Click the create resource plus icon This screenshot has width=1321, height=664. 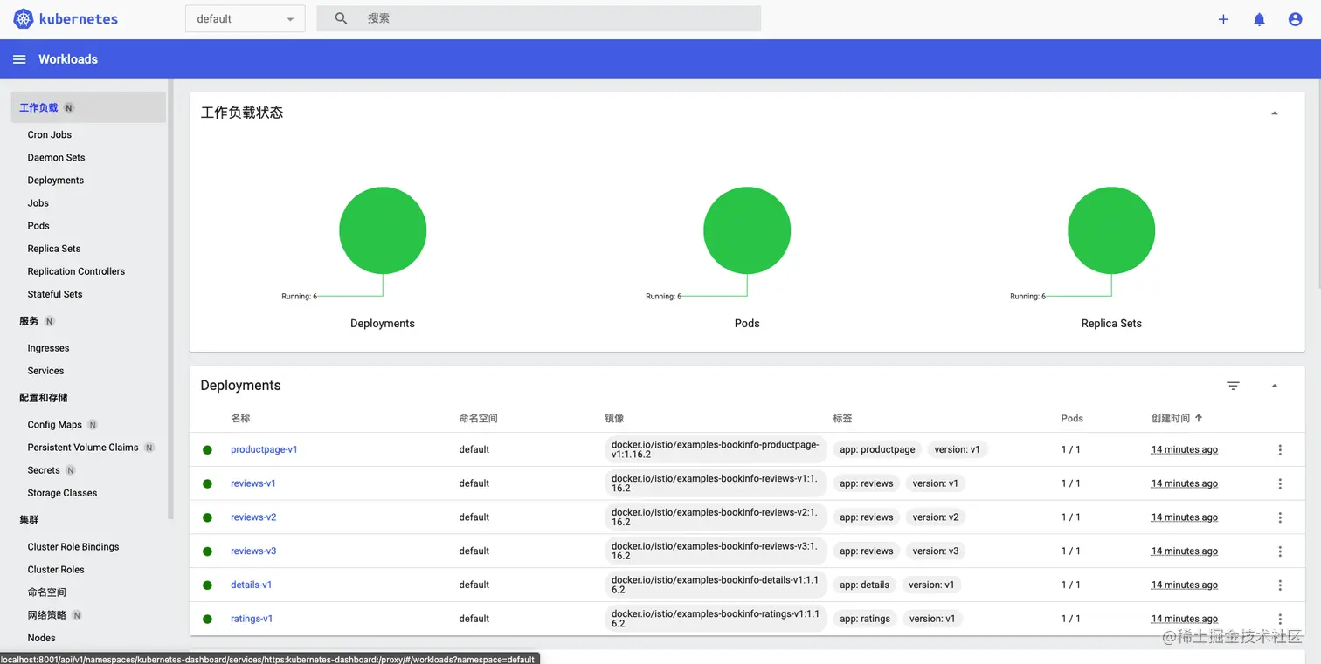pos(1223,18)
